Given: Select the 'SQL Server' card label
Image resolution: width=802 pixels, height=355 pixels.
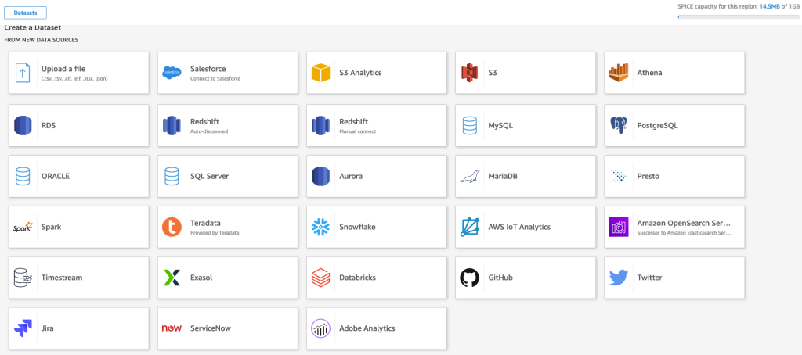Looking at the screenshot, I should click(210, 176).
